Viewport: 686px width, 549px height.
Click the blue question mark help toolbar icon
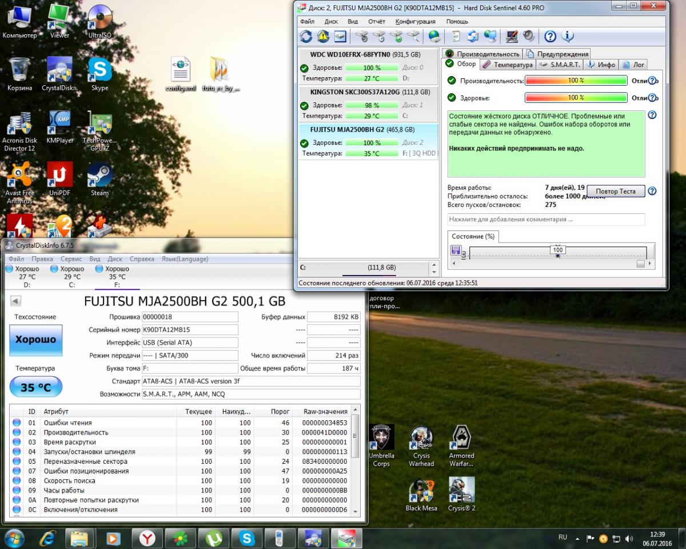pyautogui.click(x=550, y=37)
